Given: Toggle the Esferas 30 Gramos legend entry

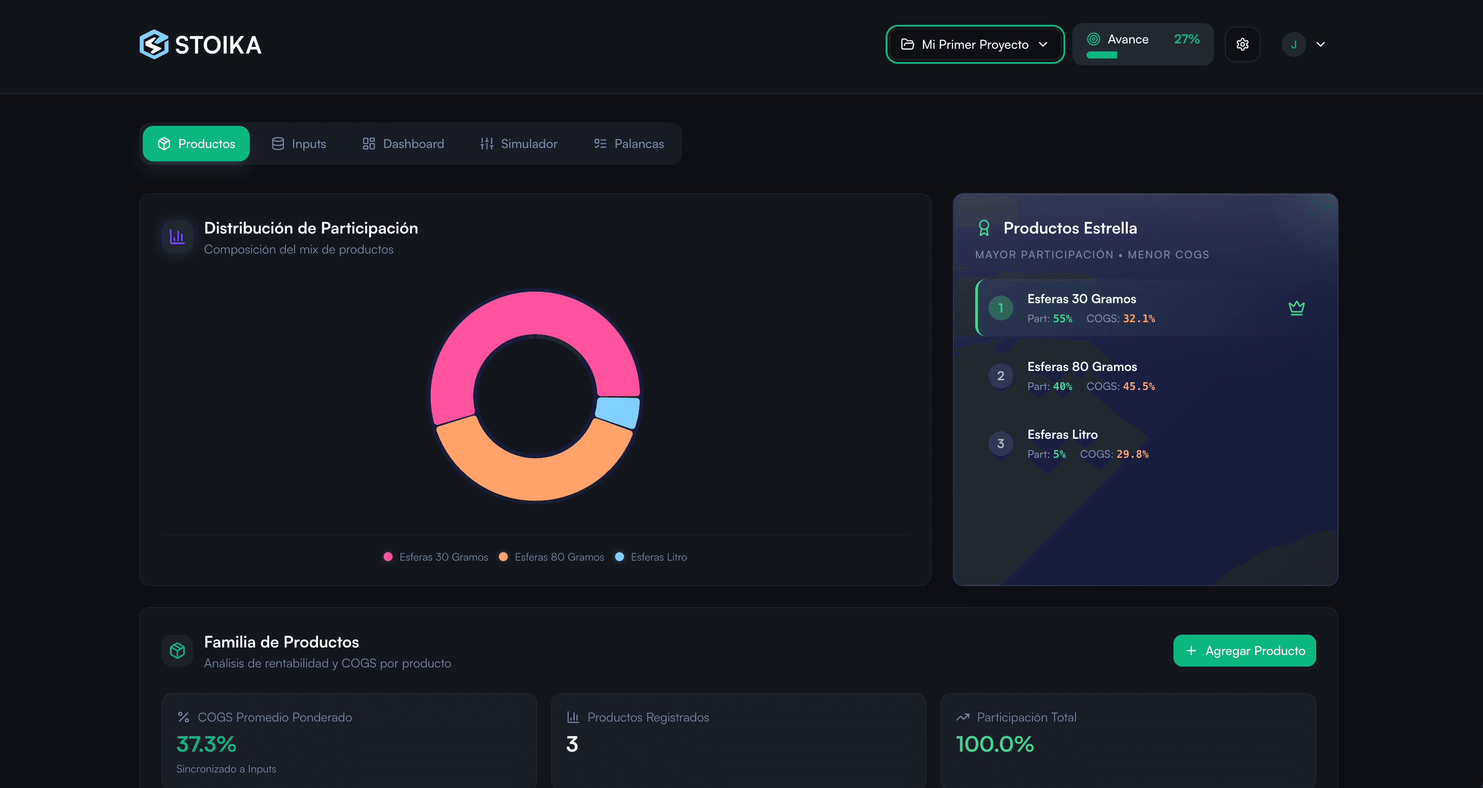Looking at the screenshot, I should click(x=436, y=557).
